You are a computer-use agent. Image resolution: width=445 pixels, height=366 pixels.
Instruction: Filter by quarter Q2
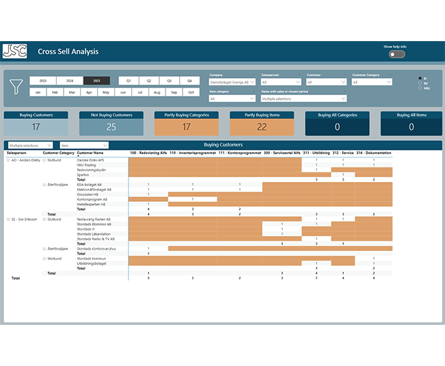149,81
